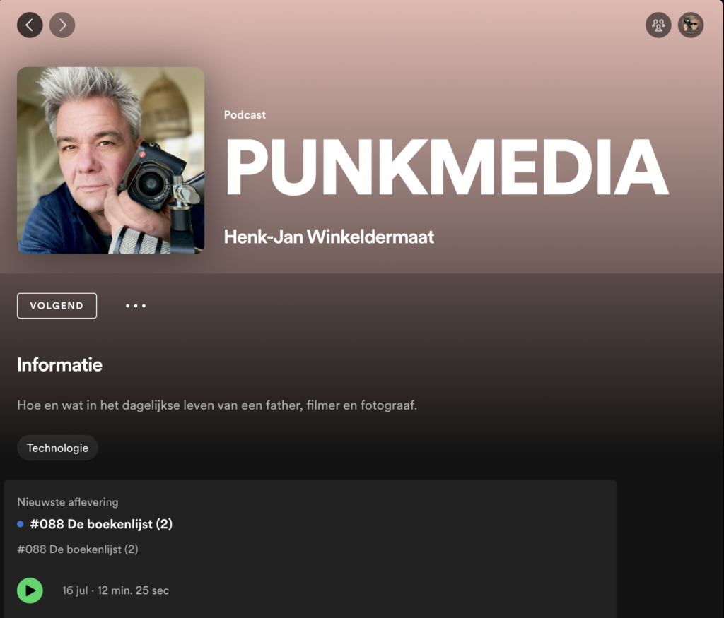724x618 pixels.
Task: Open the user profile avatar menu
Action: pyautogui.click(x=691, y=25)
